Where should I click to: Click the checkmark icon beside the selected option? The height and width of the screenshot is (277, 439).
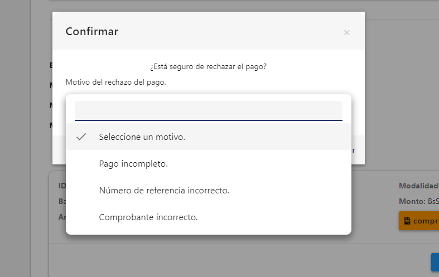[81, 137]
